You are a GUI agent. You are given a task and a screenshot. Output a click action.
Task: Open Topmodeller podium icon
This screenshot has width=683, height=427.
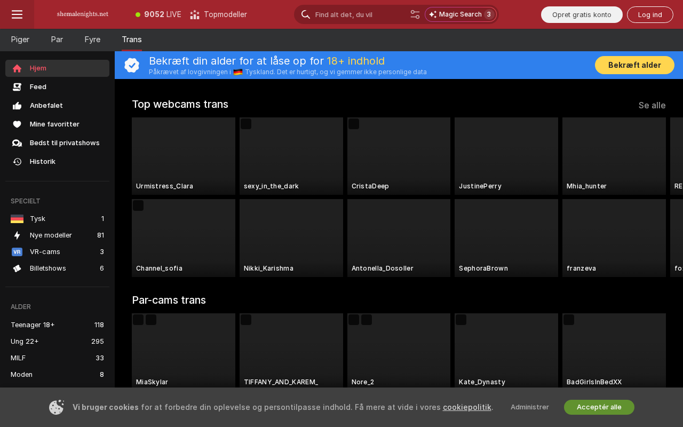pyautogui.click(x=195, y=14)
